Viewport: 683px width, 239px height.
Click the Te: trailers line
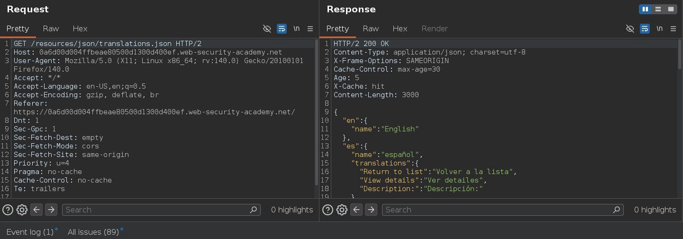coord(39,189)
